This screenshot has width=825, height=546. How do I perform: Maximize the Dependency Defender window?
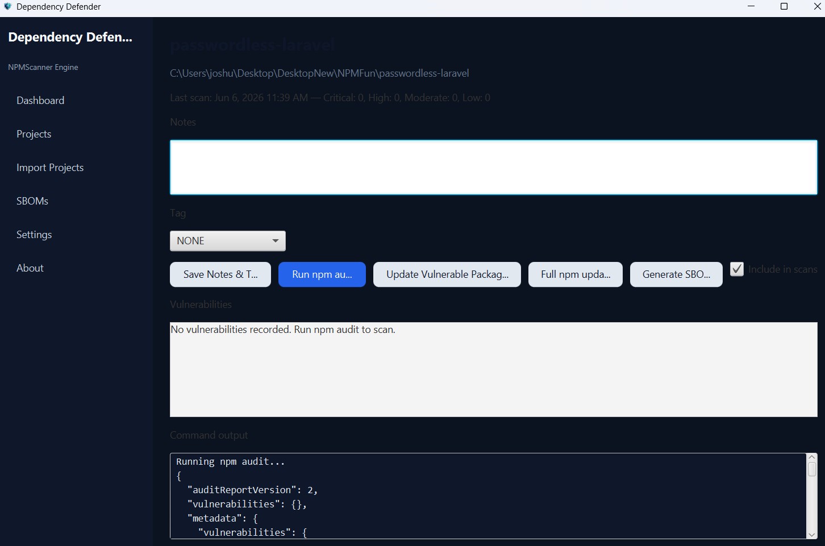(784, 7)
